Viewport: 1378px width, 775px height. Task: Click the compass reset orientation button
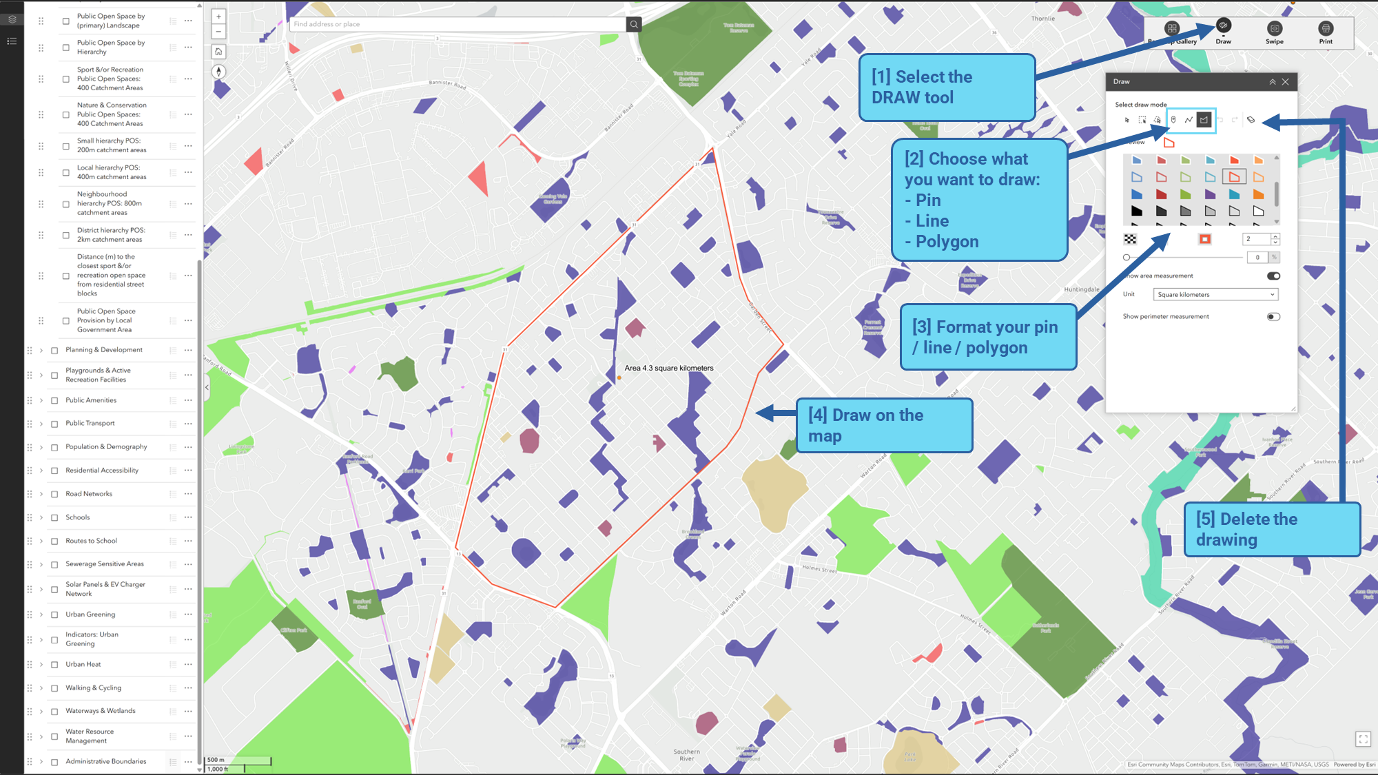[218, 72]
